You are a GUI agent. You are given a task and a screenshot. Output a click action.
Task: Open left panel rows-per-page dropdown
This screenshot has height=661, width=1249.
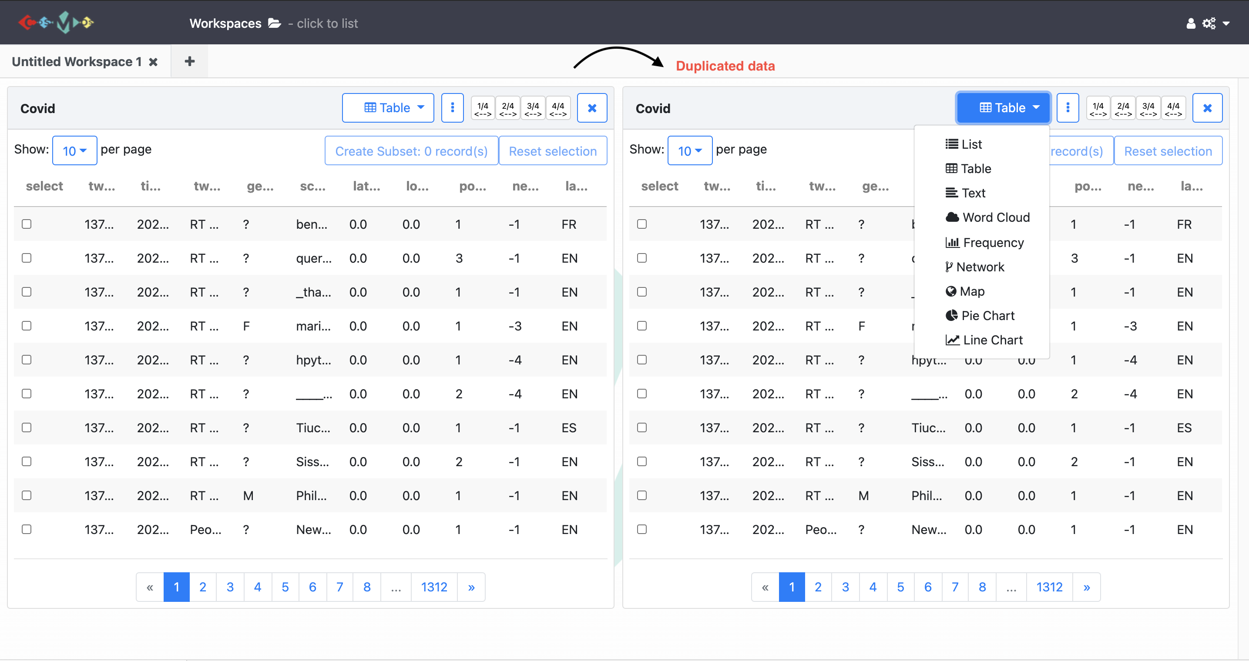click(74, 151)
